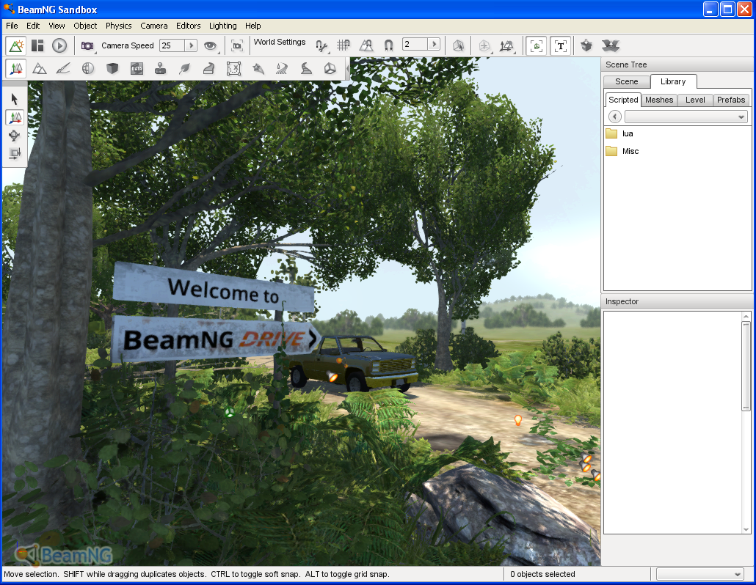This screenshot has width=756, height=585.
Task: Click the Play level button
Action: [59, 45]
